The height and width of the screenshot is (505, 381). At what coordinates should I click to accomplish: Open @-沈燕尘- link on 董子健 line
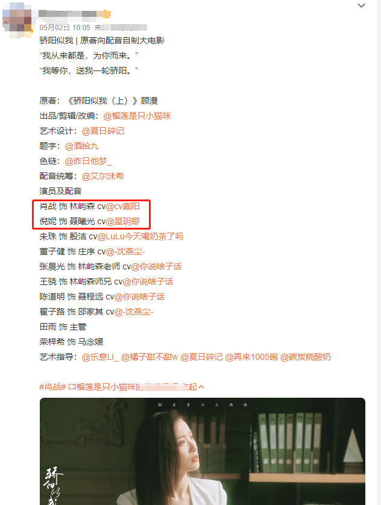pos(125,251)
